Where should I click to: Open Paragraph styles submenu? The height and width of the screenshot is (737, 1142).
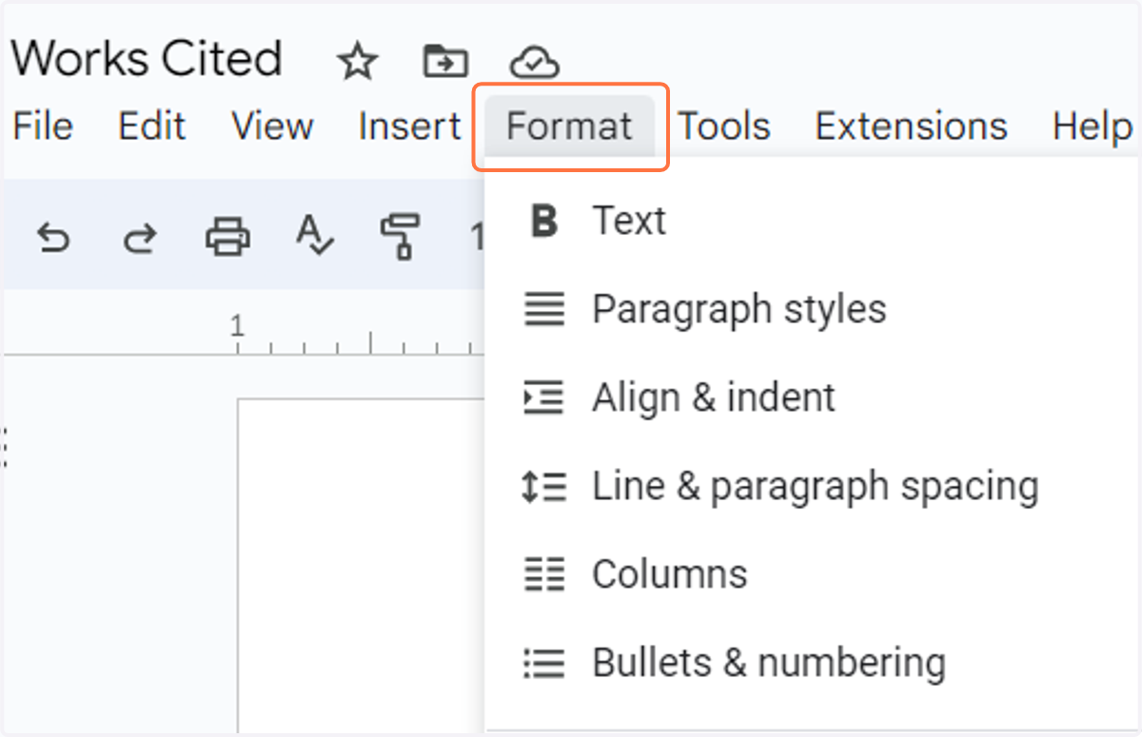[x=814, y=309]
